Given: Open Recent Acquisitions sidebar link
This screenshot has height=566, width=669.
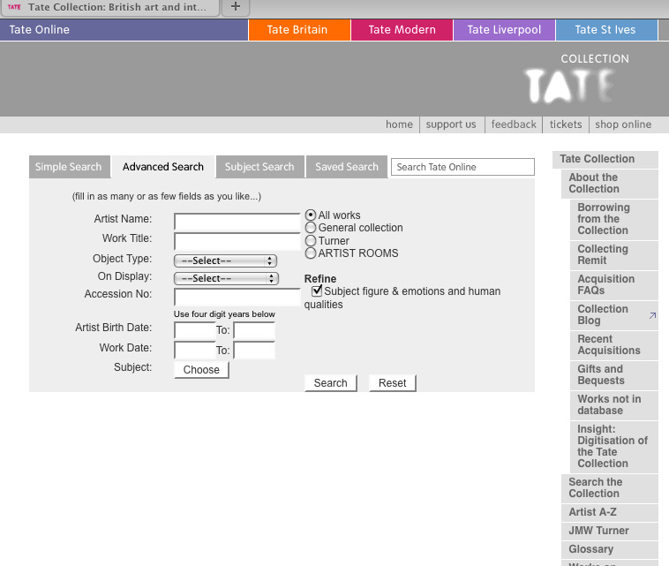Looking at the screenshot, I should 614,345.
